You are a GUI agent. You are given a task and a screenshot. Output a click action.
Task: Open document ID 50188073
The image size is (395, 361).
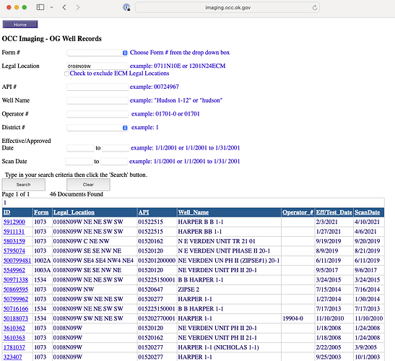click(x=16, y=318)
